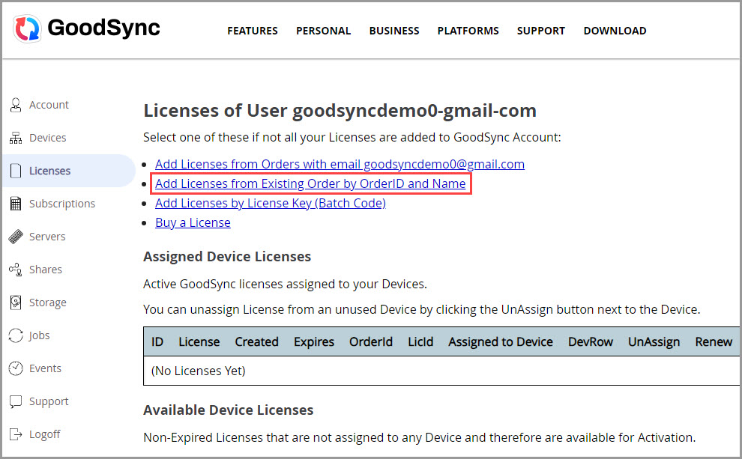Viewport: 742px width, 459px height.
Task: Open the Features menu
Action: click(252, 31)
